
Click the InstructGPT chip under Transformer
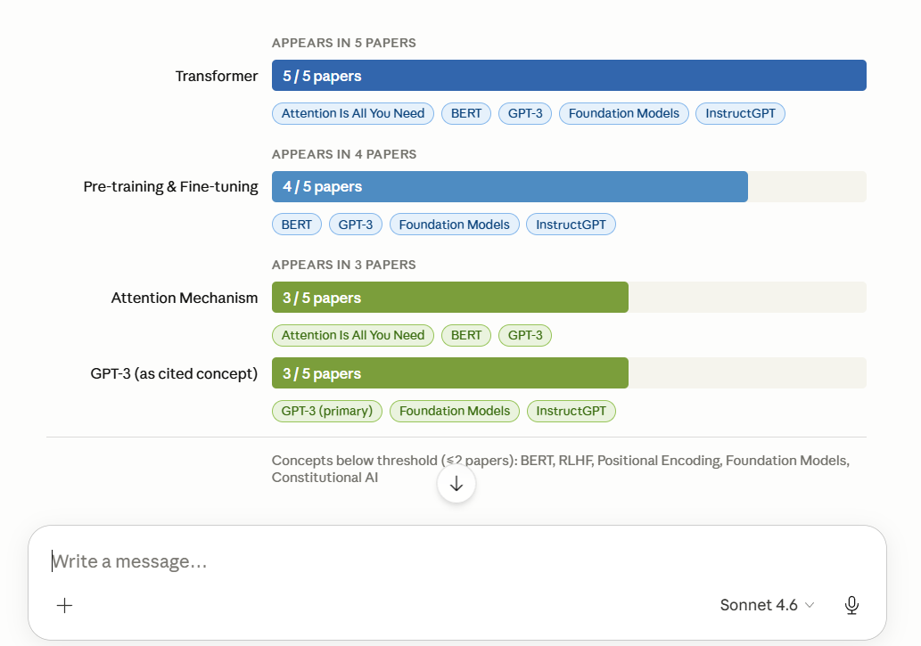coord(740,113)
